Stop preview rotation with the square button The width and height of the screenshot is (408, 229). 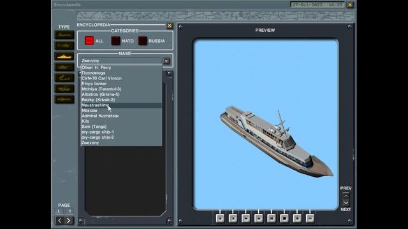[x=284, y=218]
